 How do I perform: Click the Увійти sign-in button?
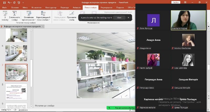click(176, 2)
